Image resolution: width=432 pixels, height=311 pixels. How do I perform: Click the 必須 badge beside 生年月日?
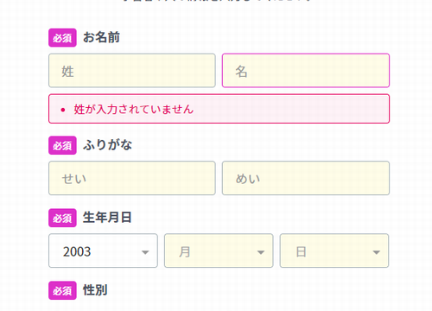62,218
